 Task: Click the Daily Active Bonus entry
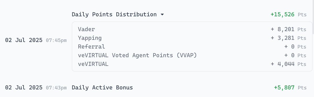(x=102, y=88)
